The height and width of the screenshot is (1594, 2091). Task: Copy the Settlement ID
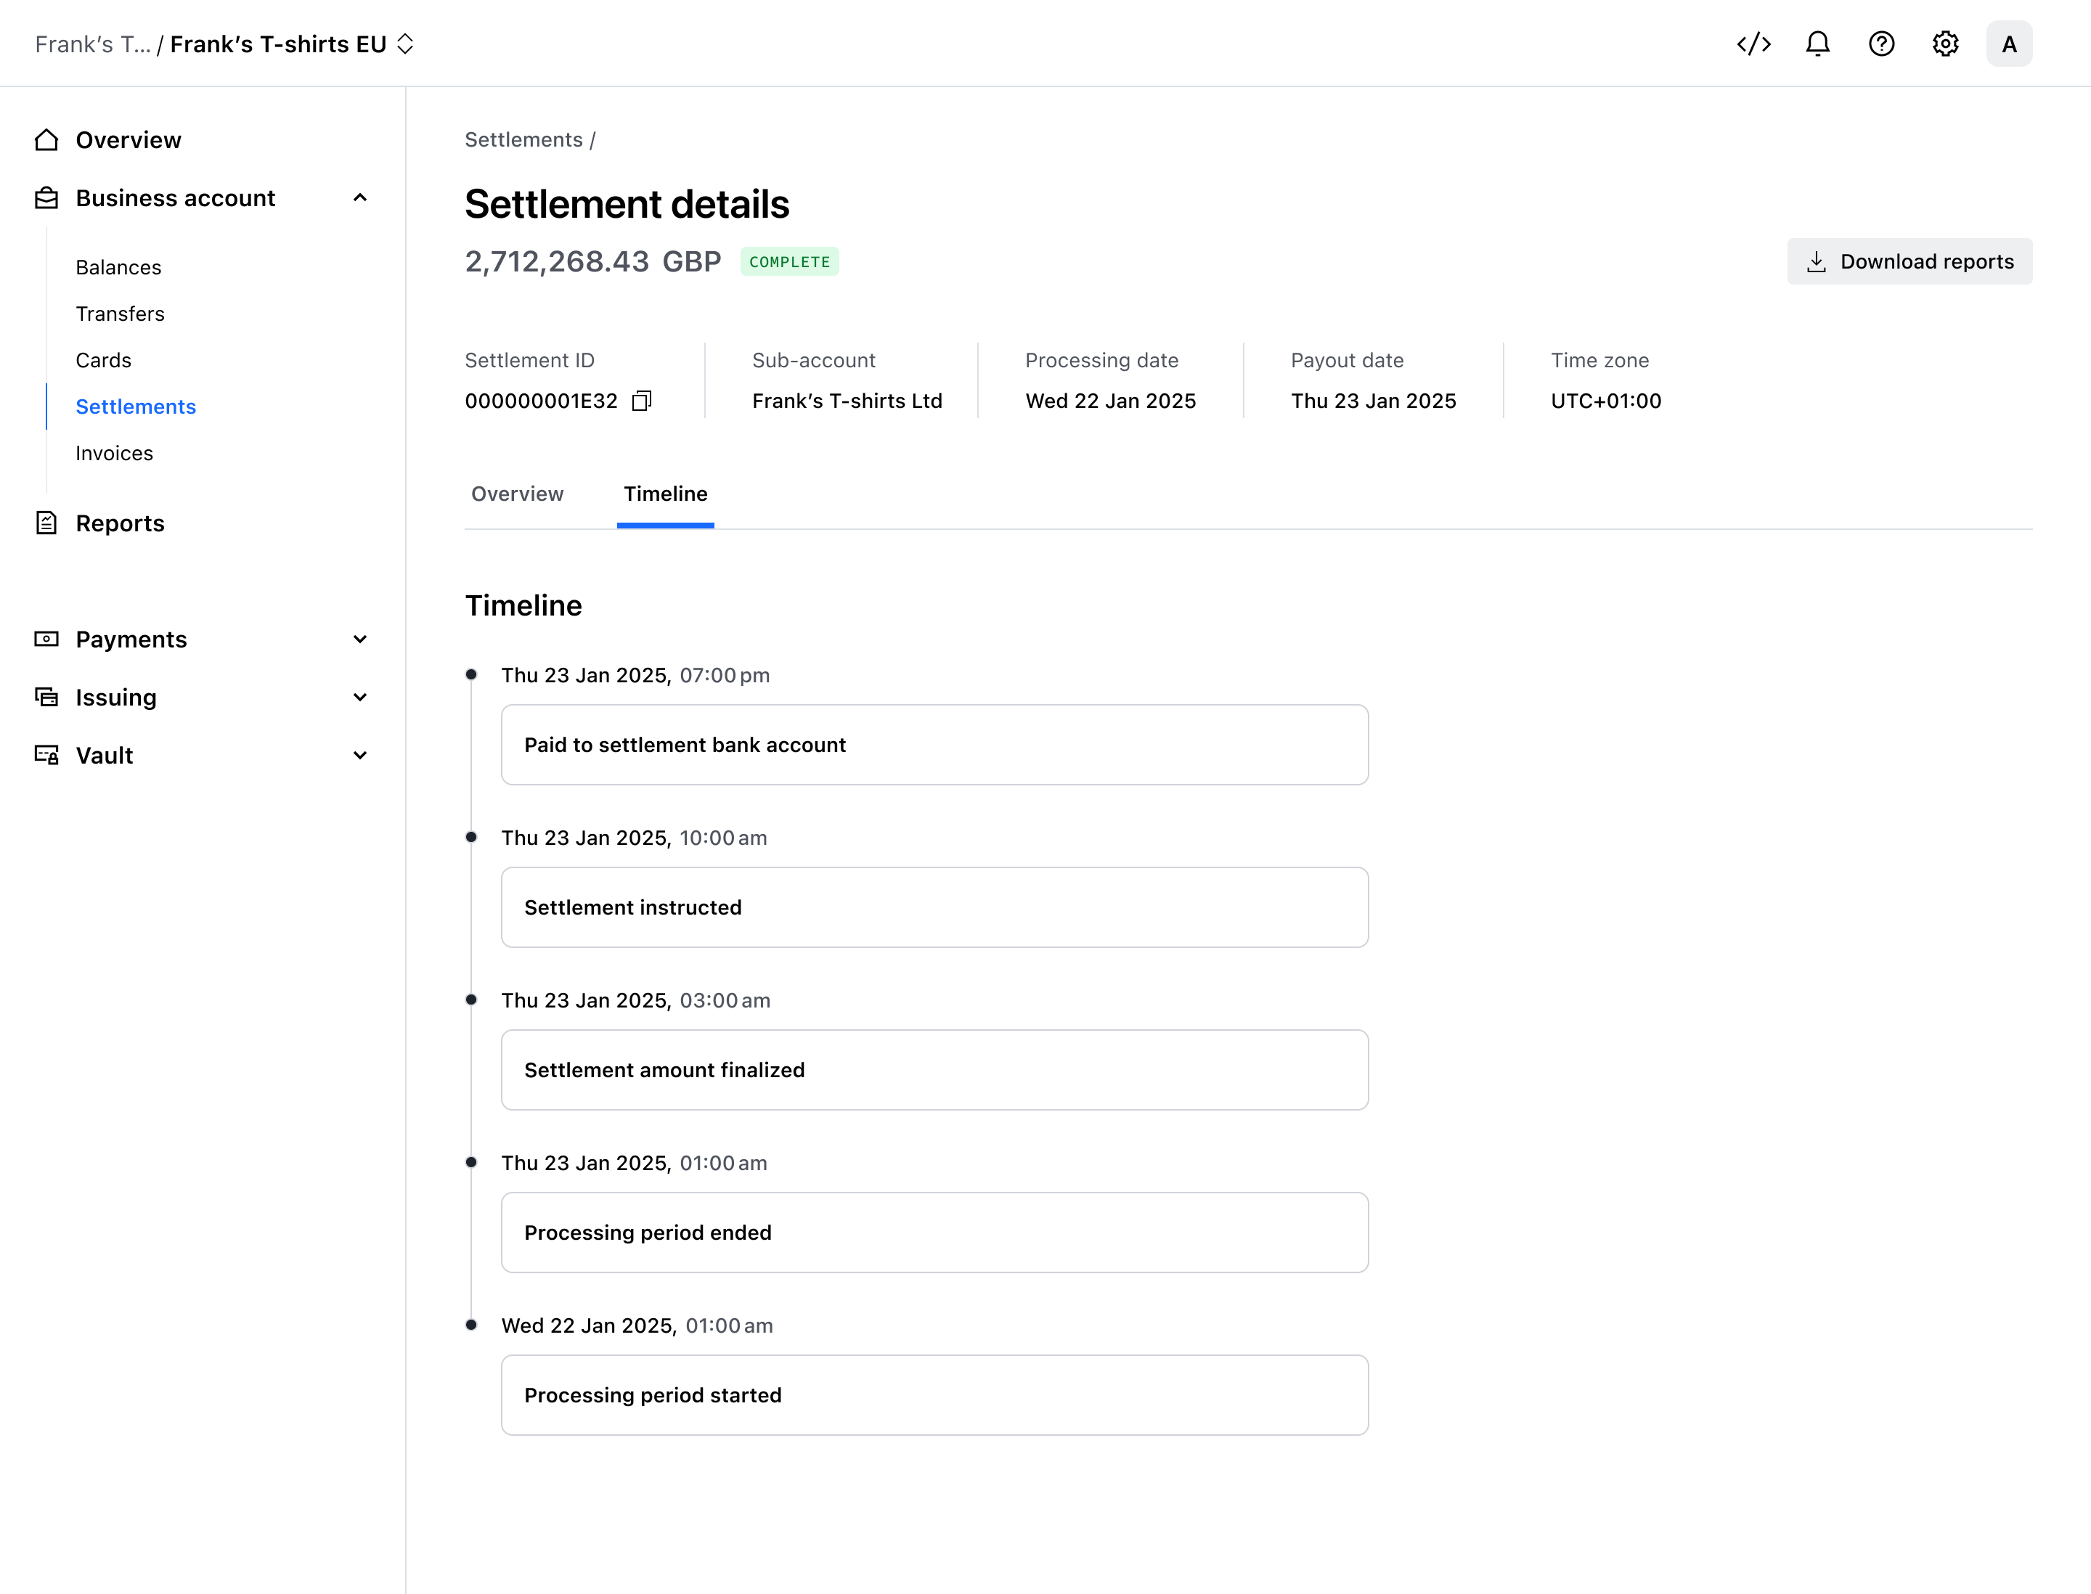coord(642,401)
